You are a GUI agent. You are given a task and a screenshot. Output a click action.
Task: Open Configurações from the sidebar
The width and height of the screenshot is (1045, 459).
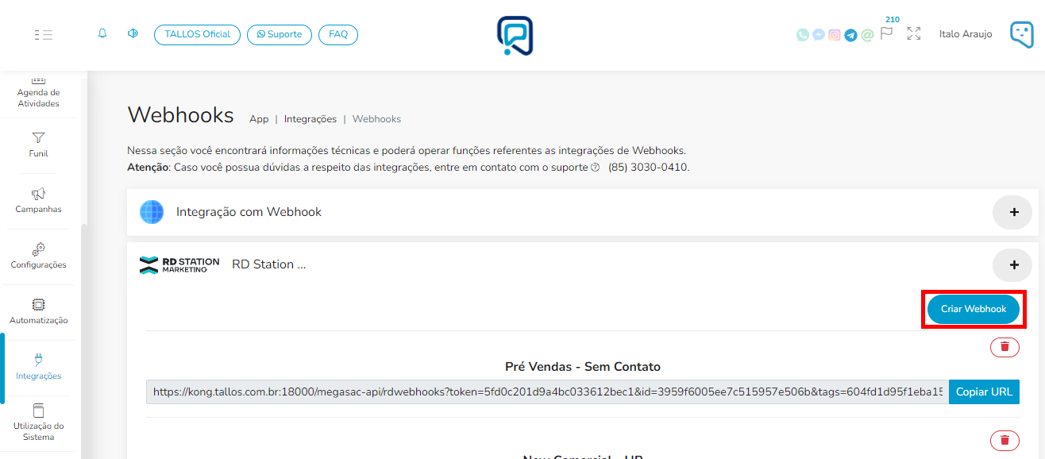coord(37,256)
